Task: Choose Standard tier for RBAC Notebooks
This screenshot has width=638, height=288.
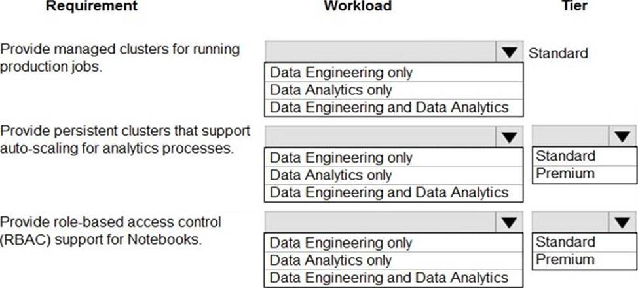Action: click(584, 242)
